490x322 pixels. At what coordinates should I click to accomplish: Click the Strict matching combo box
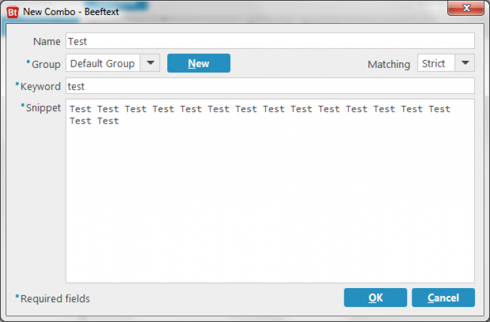[x=446, y=63]
